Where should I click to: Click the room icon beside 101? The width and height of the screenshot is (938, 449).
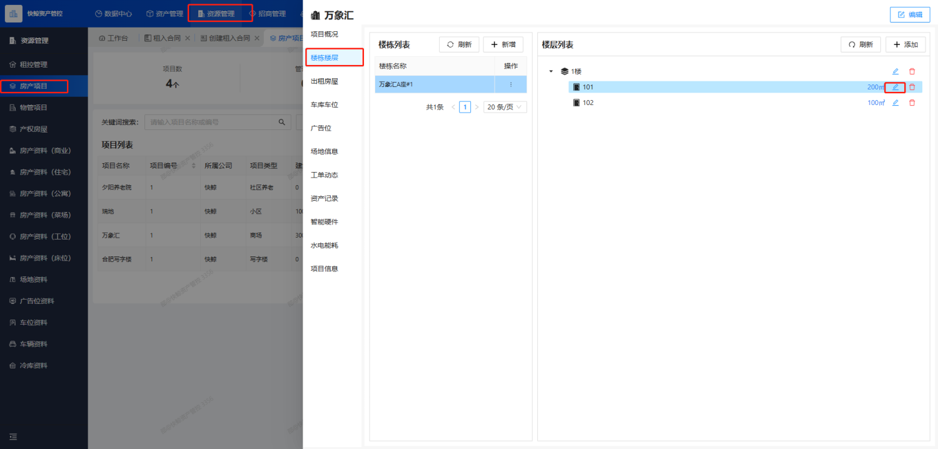tap(577, 87)
